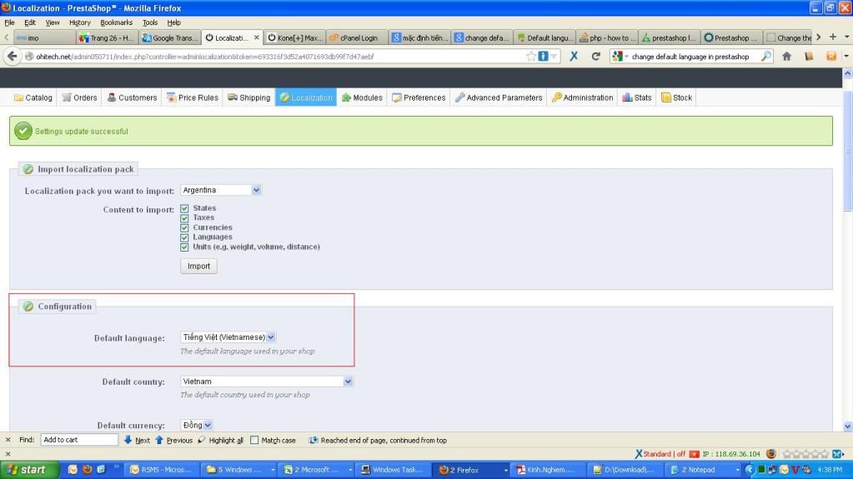The image size is (853, 479).
Task: Uncheck the States checkbox
Action: coord(184,208)
